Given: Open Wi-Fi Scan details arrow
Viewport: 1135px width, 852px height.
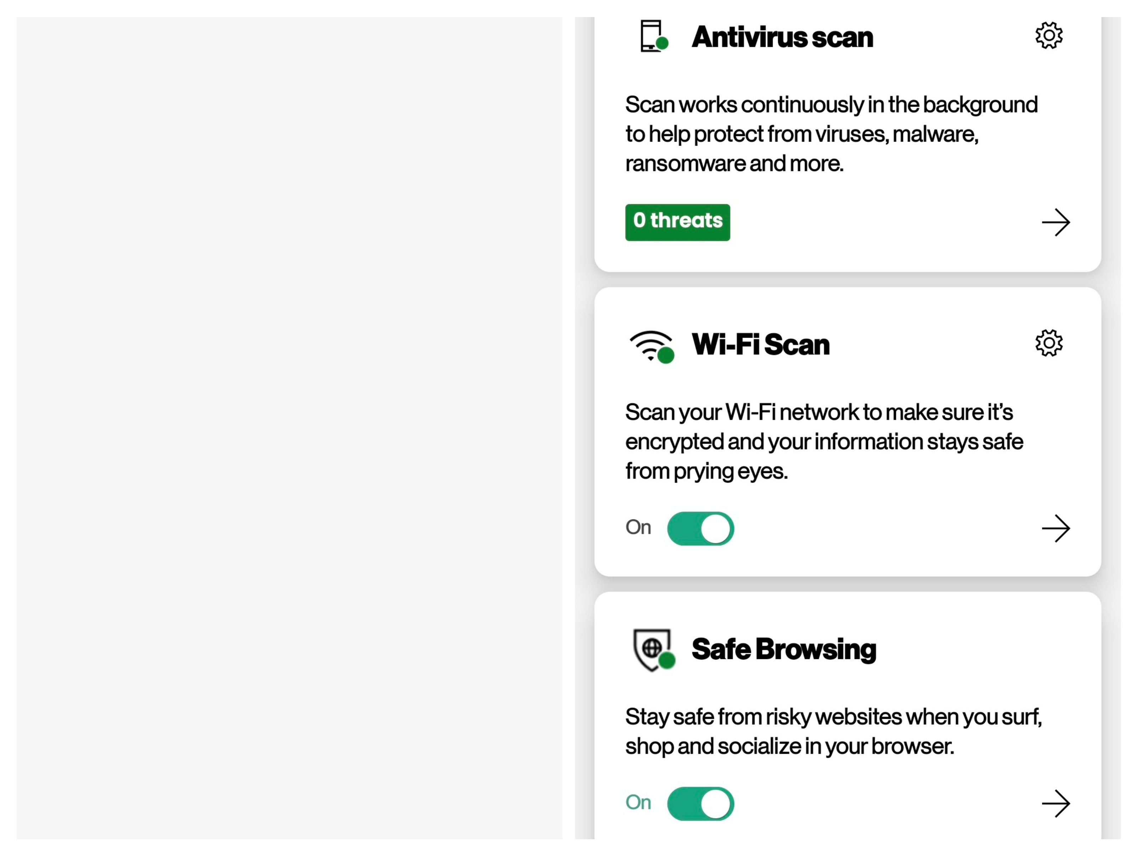Looking at the screenshot, I should click(x=1055, y=528).
